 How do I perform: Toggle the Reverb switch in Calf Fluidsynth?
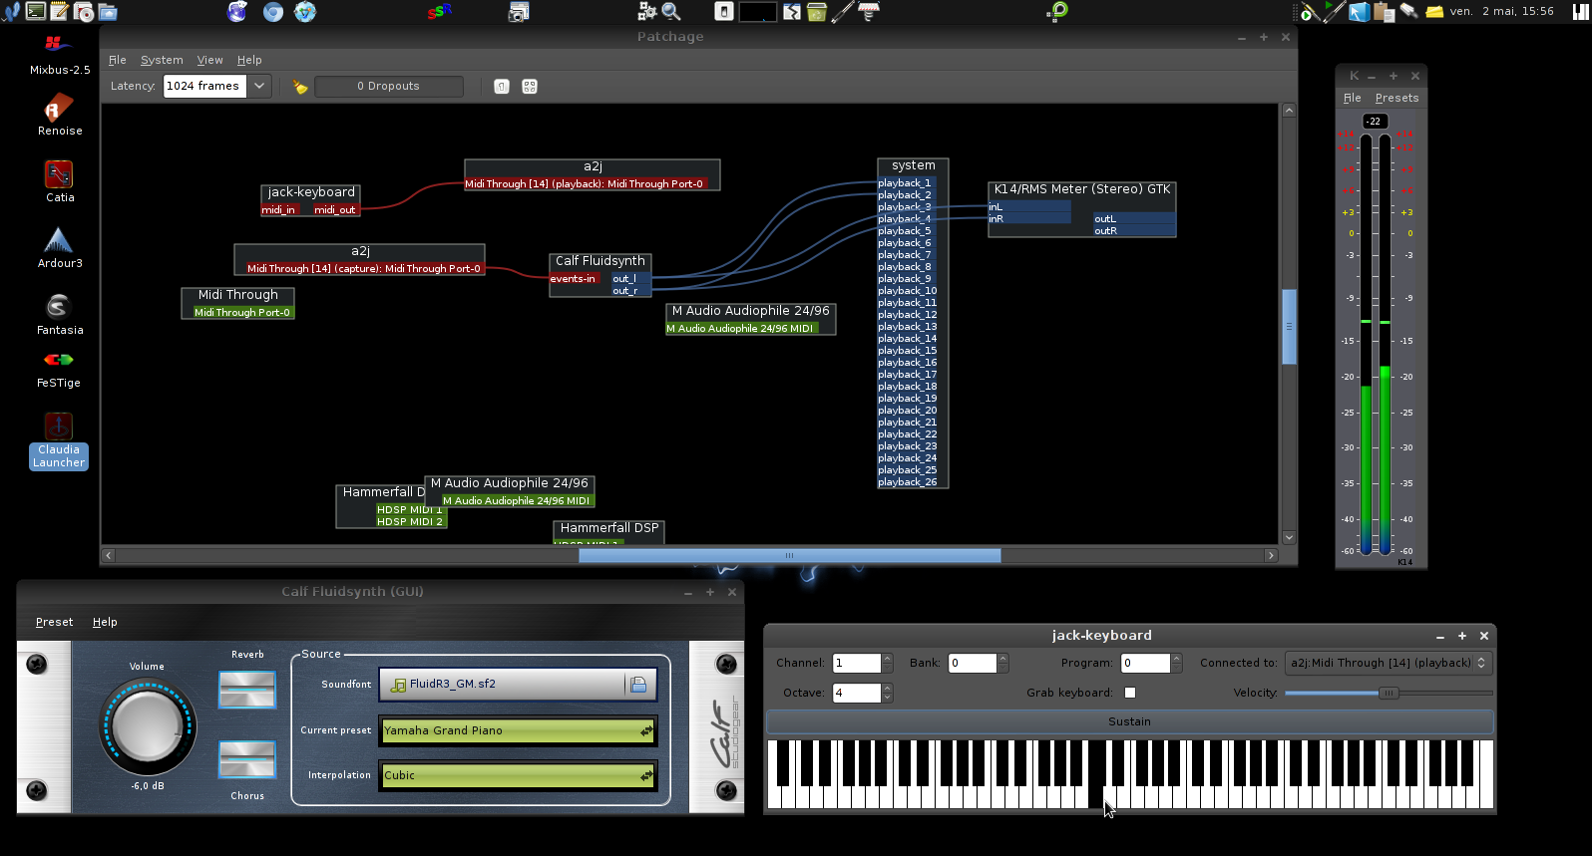click(247, 690)
